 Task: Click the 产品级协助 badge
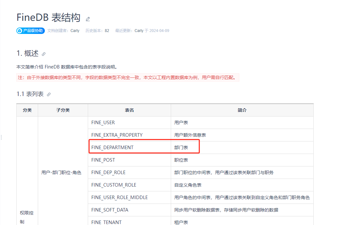[x=30, y=30]
